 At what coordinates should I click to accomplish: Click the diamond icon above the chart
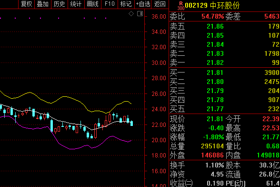(x=131, y=14)
